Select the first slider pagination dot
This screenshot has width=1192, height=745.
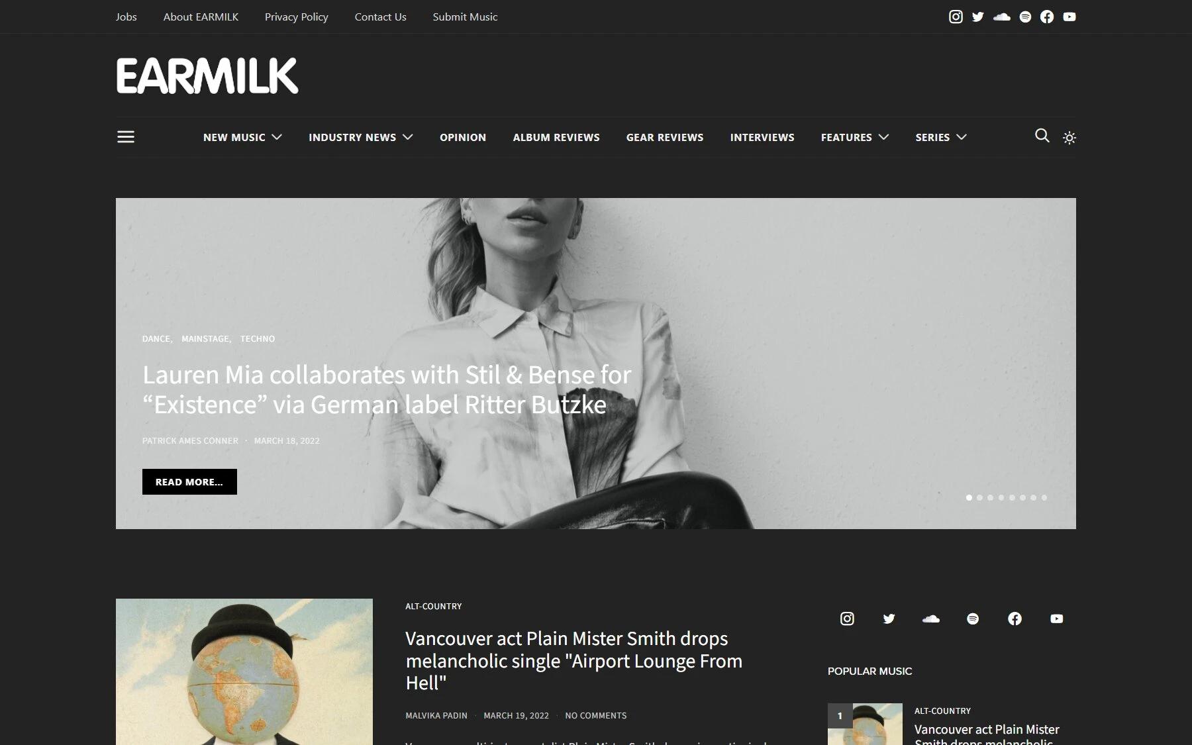click(969, 497)
